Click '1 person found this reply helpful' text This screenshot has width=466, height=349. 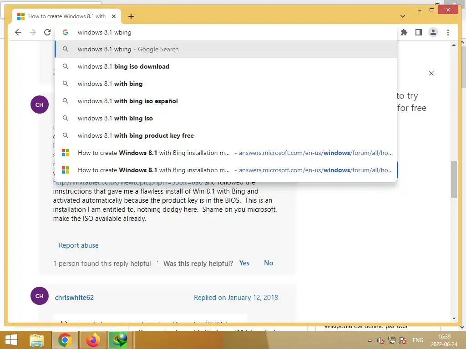(102, 264)
